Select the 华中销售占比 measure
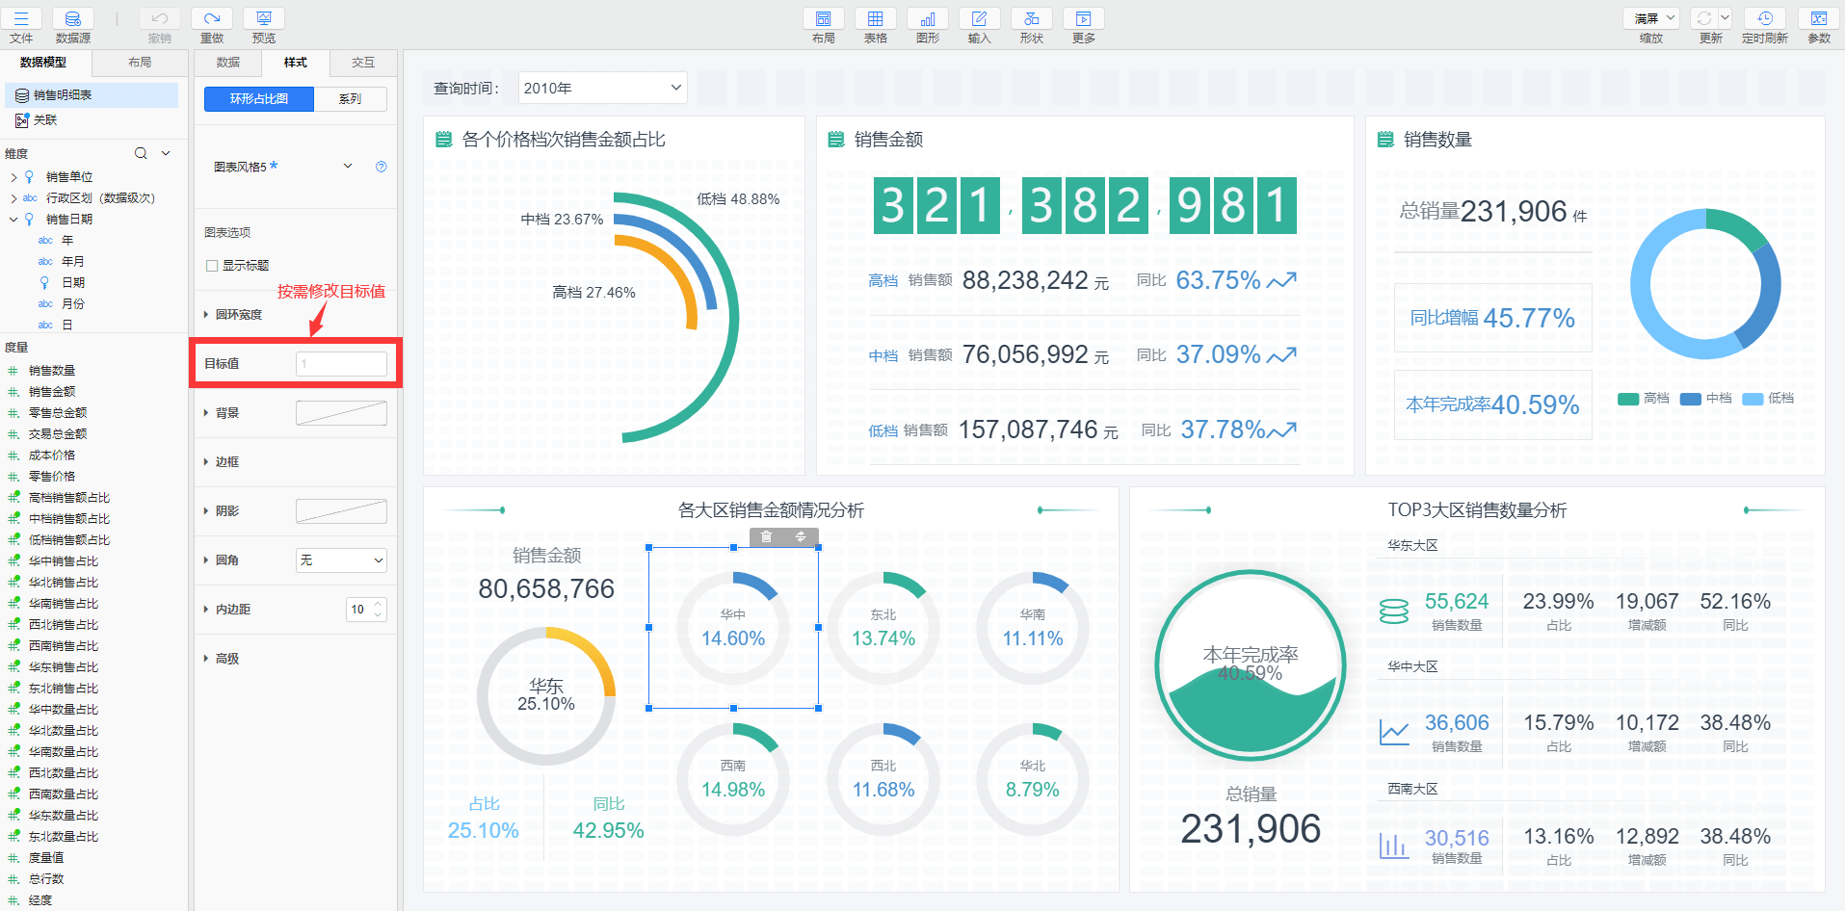1845x911 pixels. click(x=64, y=561)
